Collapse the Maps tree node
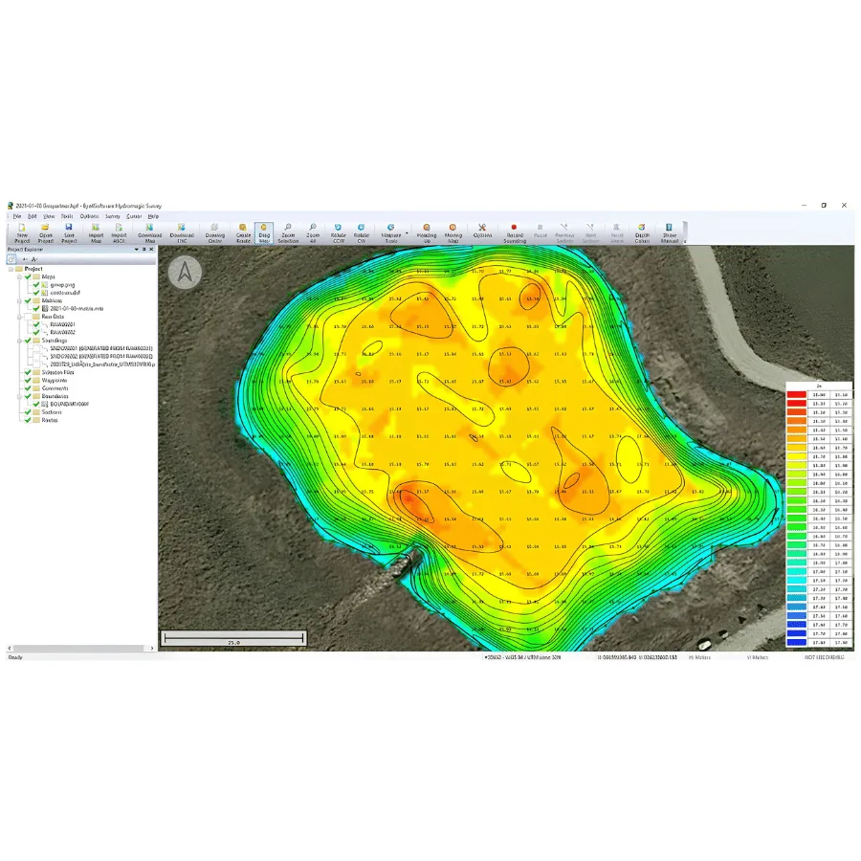861x861 pixels. pyautogui.click(x=19, y=276)
